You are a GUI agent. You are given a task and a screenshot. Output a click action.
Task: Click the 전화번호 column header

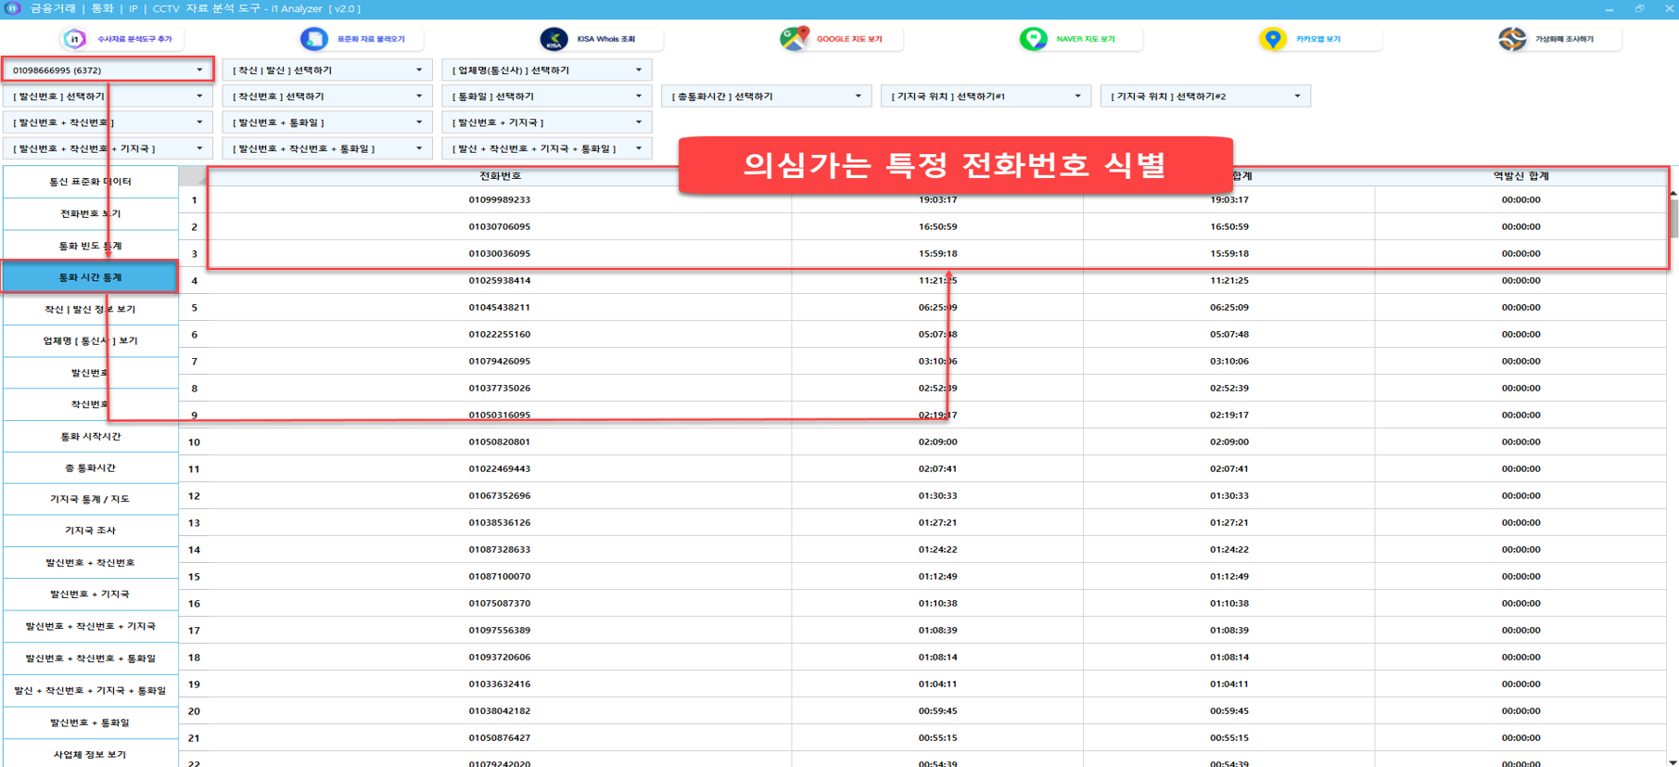point(500,176)
